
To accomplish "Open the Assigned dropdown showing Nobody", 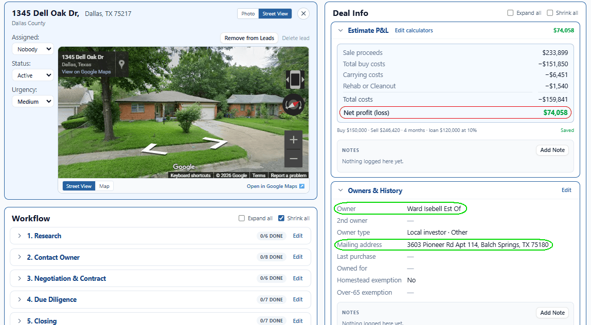I will [x=33, y=49].
